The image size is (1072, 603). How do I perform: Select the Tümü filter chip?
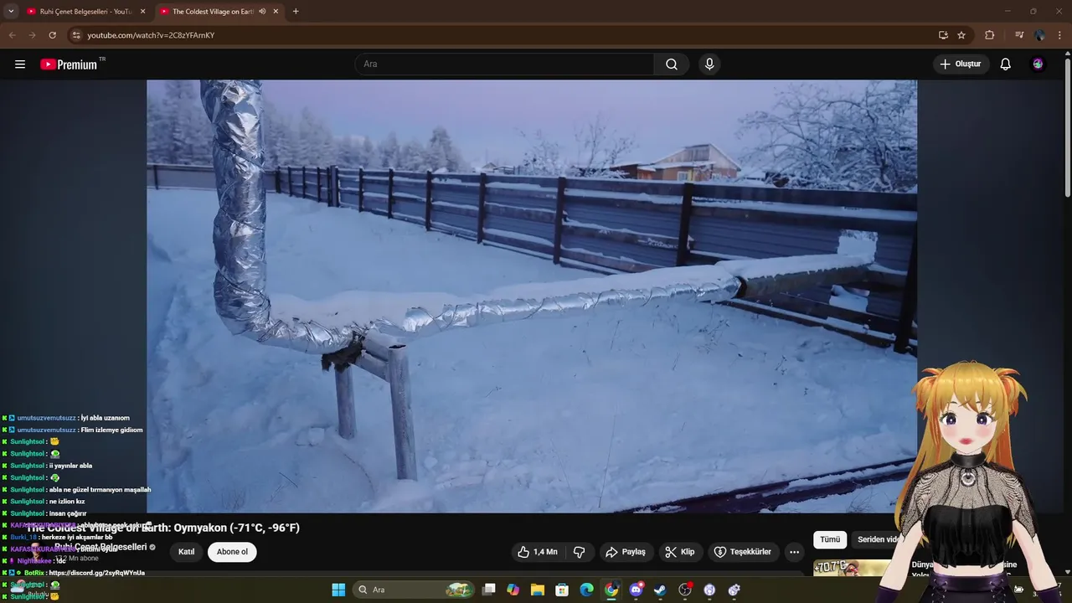pyautogui.click(x=830, y=539)
